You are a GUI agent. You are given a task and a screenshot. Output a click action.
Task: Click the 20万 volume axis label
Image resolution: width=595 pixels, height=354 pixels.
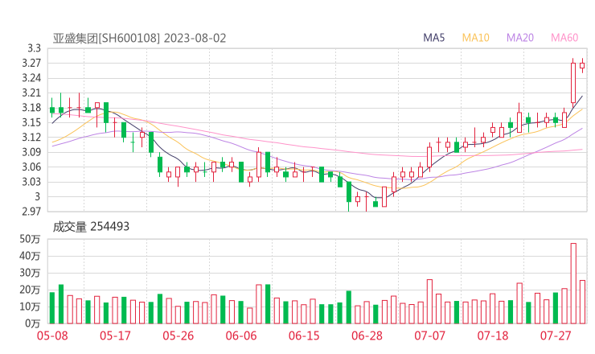pyautogui.click(x=30, y=290)
